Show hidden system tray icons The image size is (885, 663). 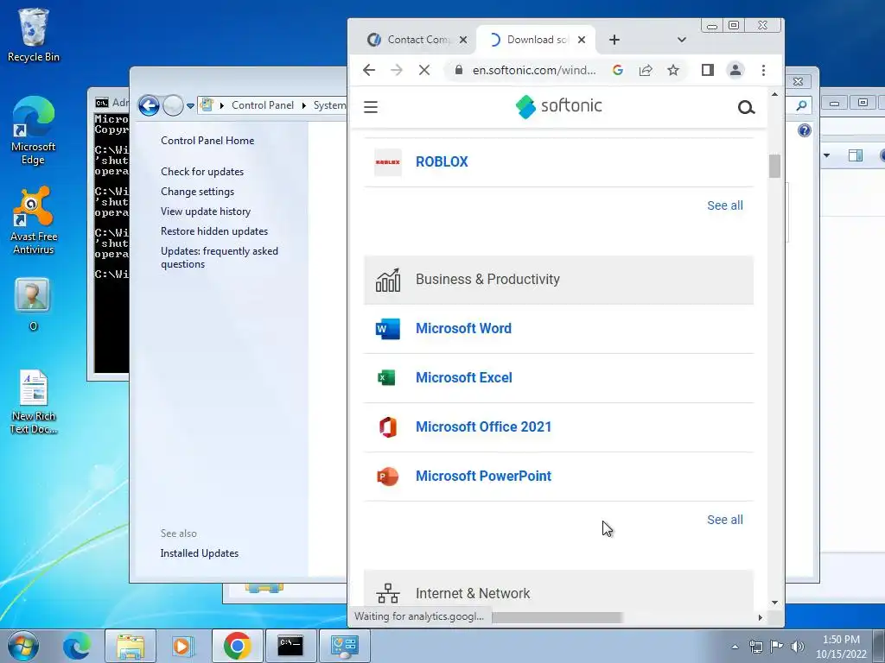coord(735,647)
